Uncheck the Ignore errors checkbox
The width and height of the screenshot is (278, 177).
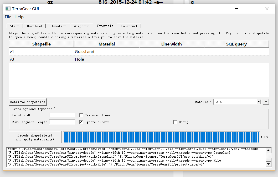(x=81, y=122)
